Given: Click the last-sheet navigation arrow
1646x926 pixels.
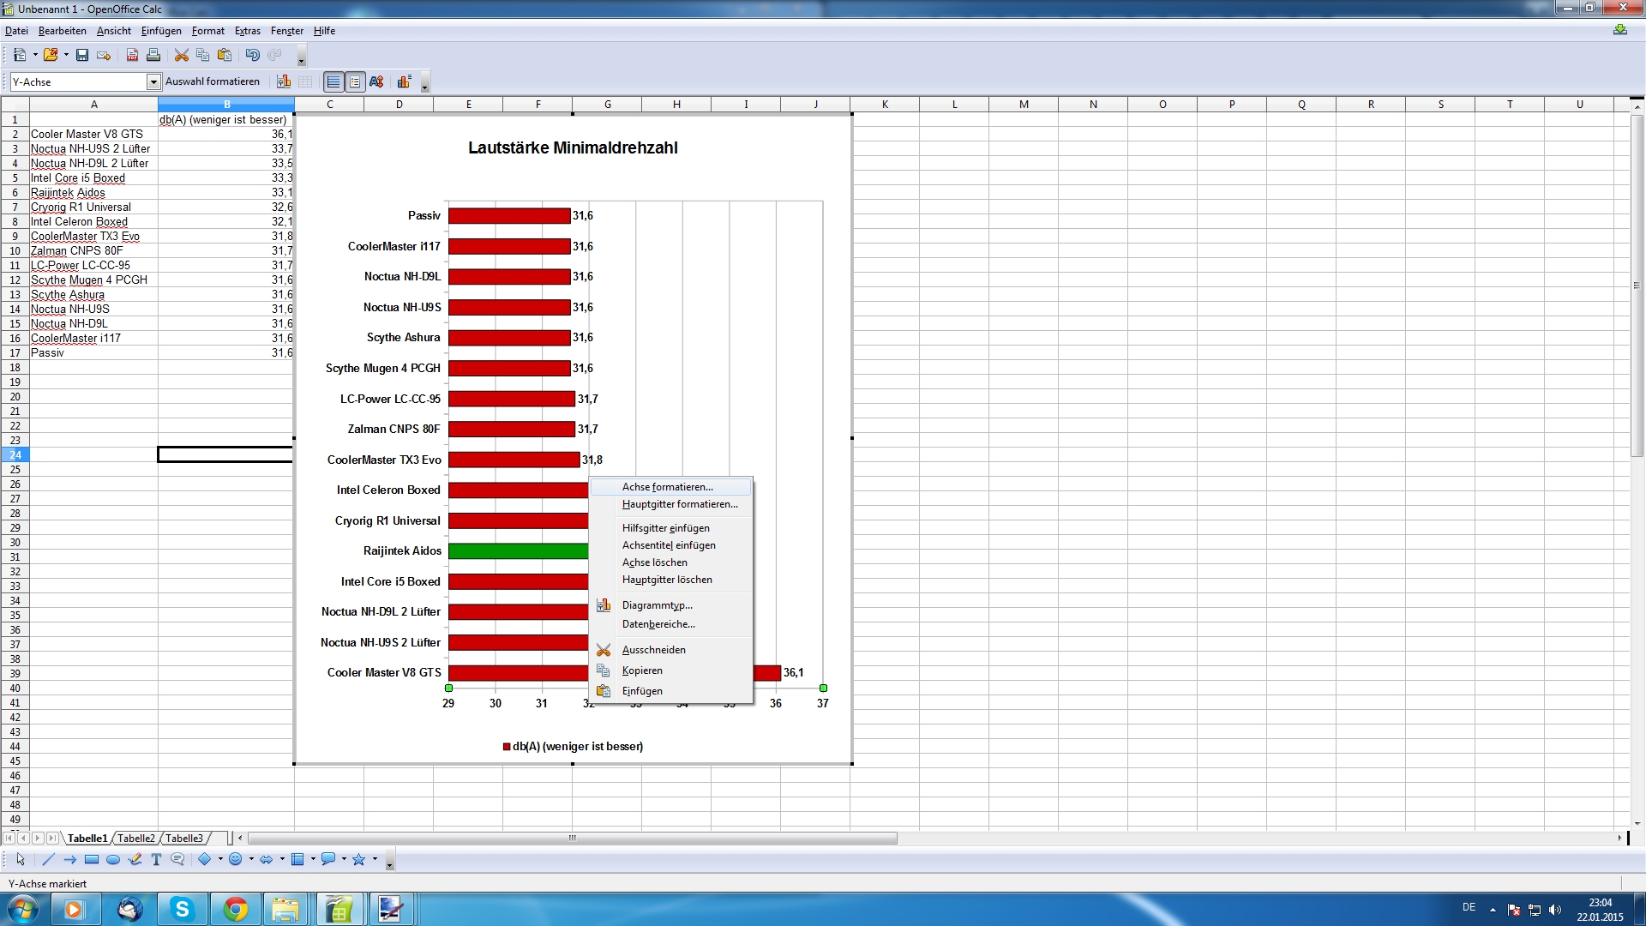Looking at the screenshot, I should pyautogui.click(x=52, y=839).
